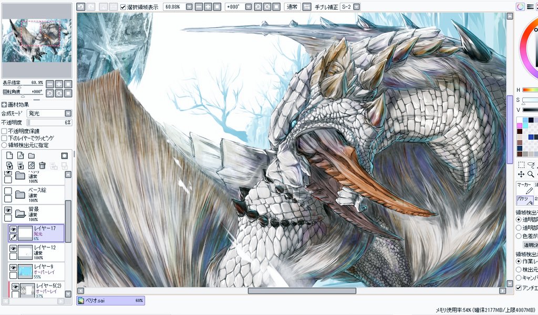Image resolution: width=538 pixels, height=315 pixels.
Task: Adjust the 回転角度 rotation slider
Action: 23,96
